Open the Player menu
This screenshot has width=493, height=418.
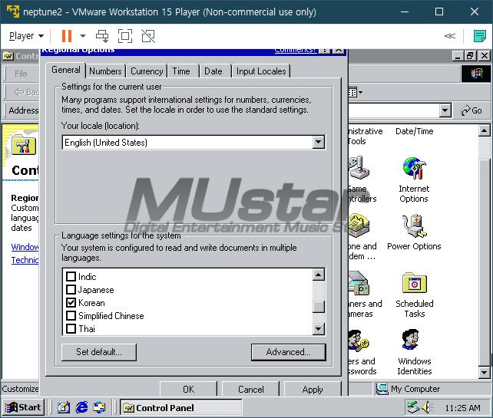click(x=26, y=36)
